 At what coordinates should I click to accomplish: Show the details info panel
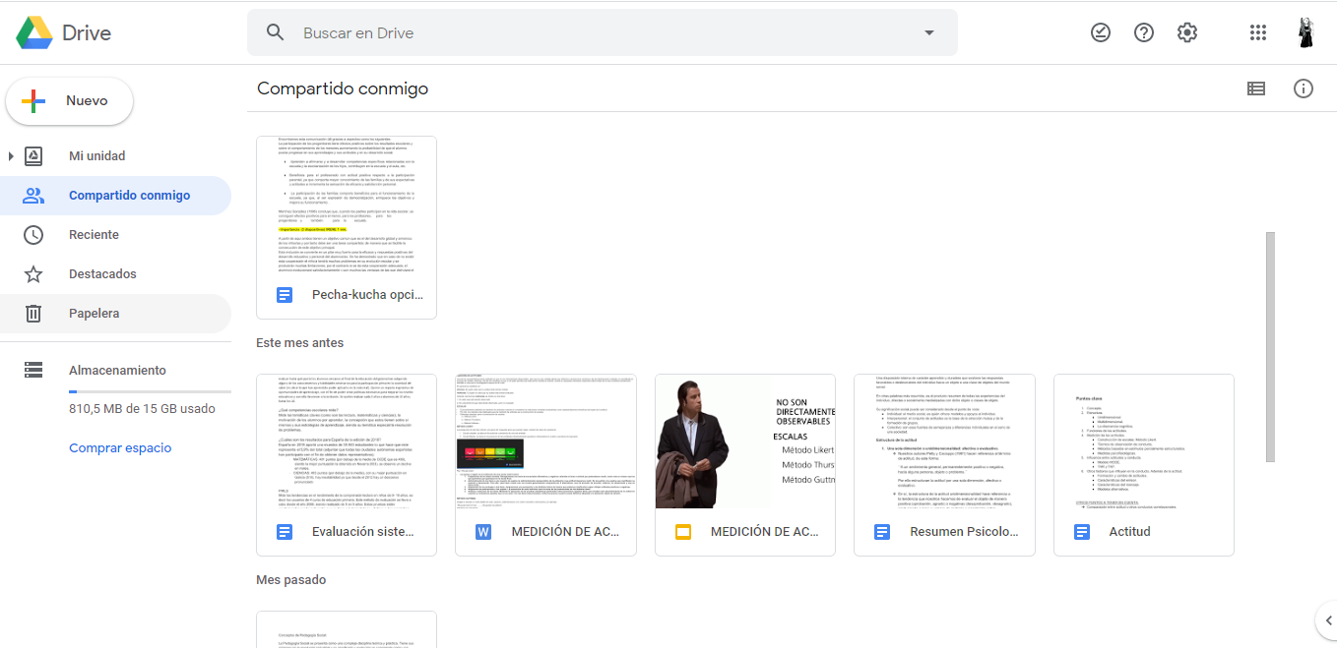[1303, 88]
